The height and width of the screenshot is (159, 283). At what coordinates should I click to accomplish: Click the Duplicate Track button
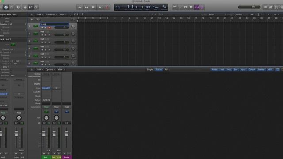[38, 19]
